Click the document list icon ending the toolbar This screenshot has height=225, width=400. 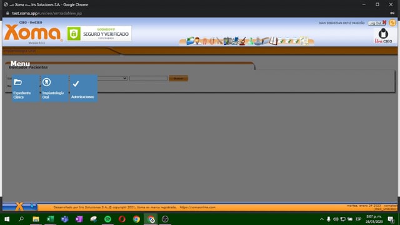point(304,41)
